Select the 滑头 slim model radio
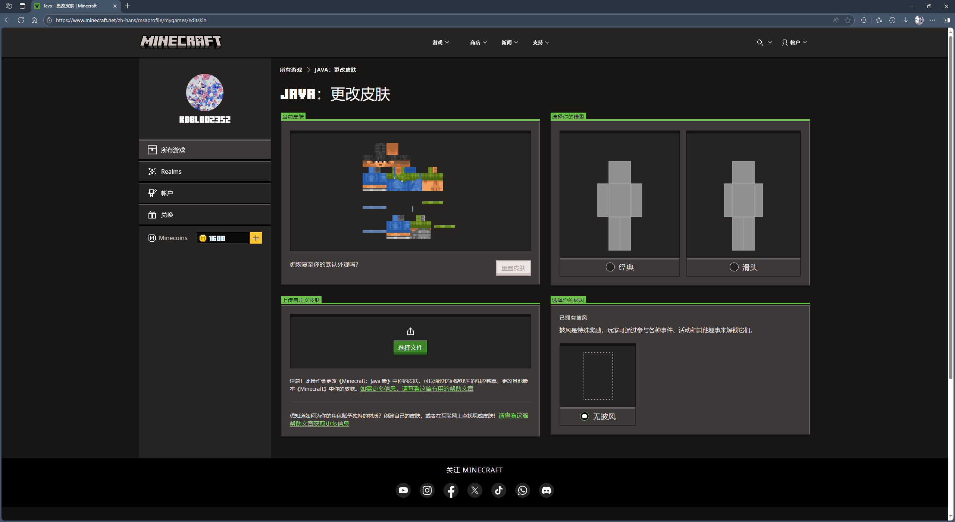Image resolution: width=955 pixels, height=522 pixels. click(734, 267)
